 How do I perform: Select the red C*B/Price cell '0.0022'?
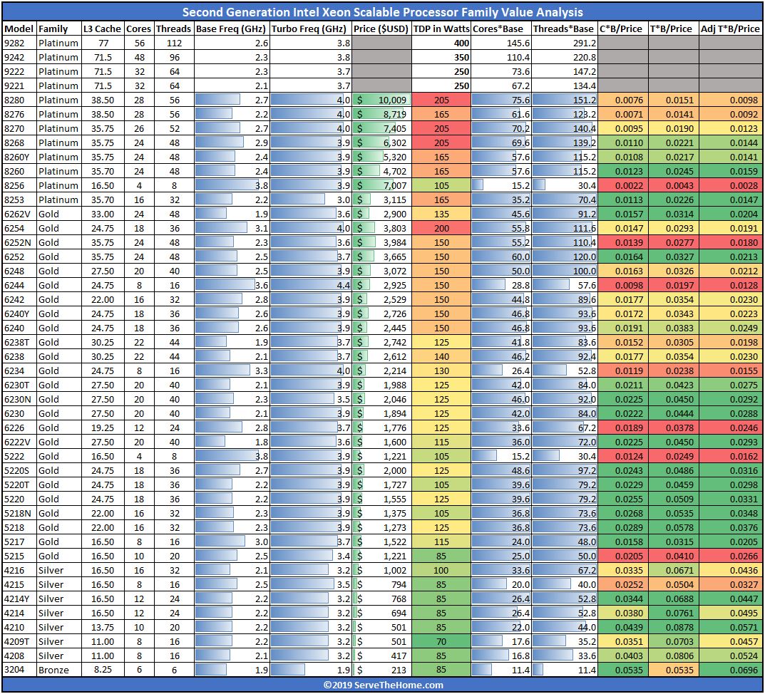pos(623,185)
